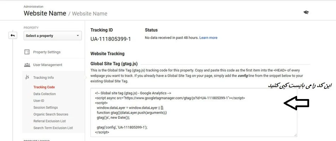Open Search Term Exclusion List

tap(53, 128)
